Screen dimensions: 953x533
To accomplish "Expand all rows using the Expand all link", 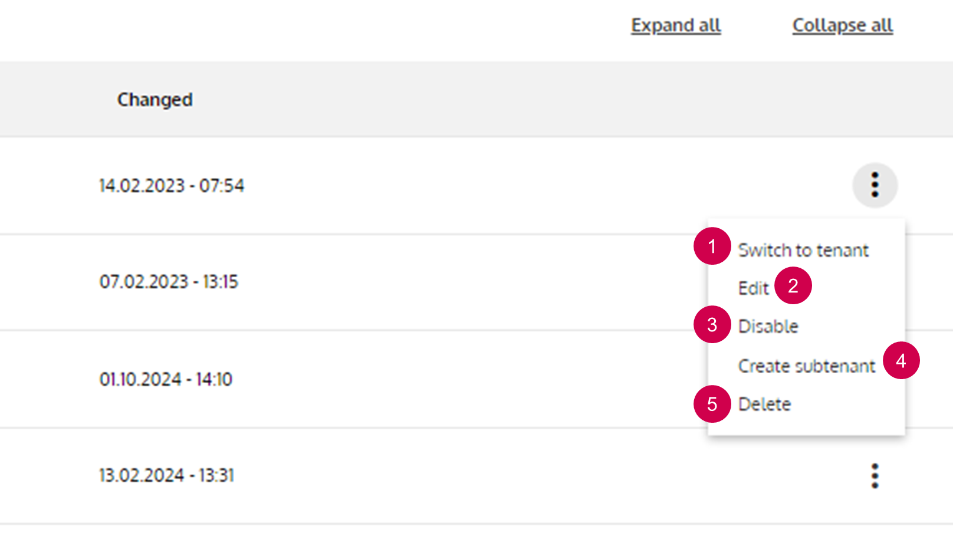I will pos(676,25).
